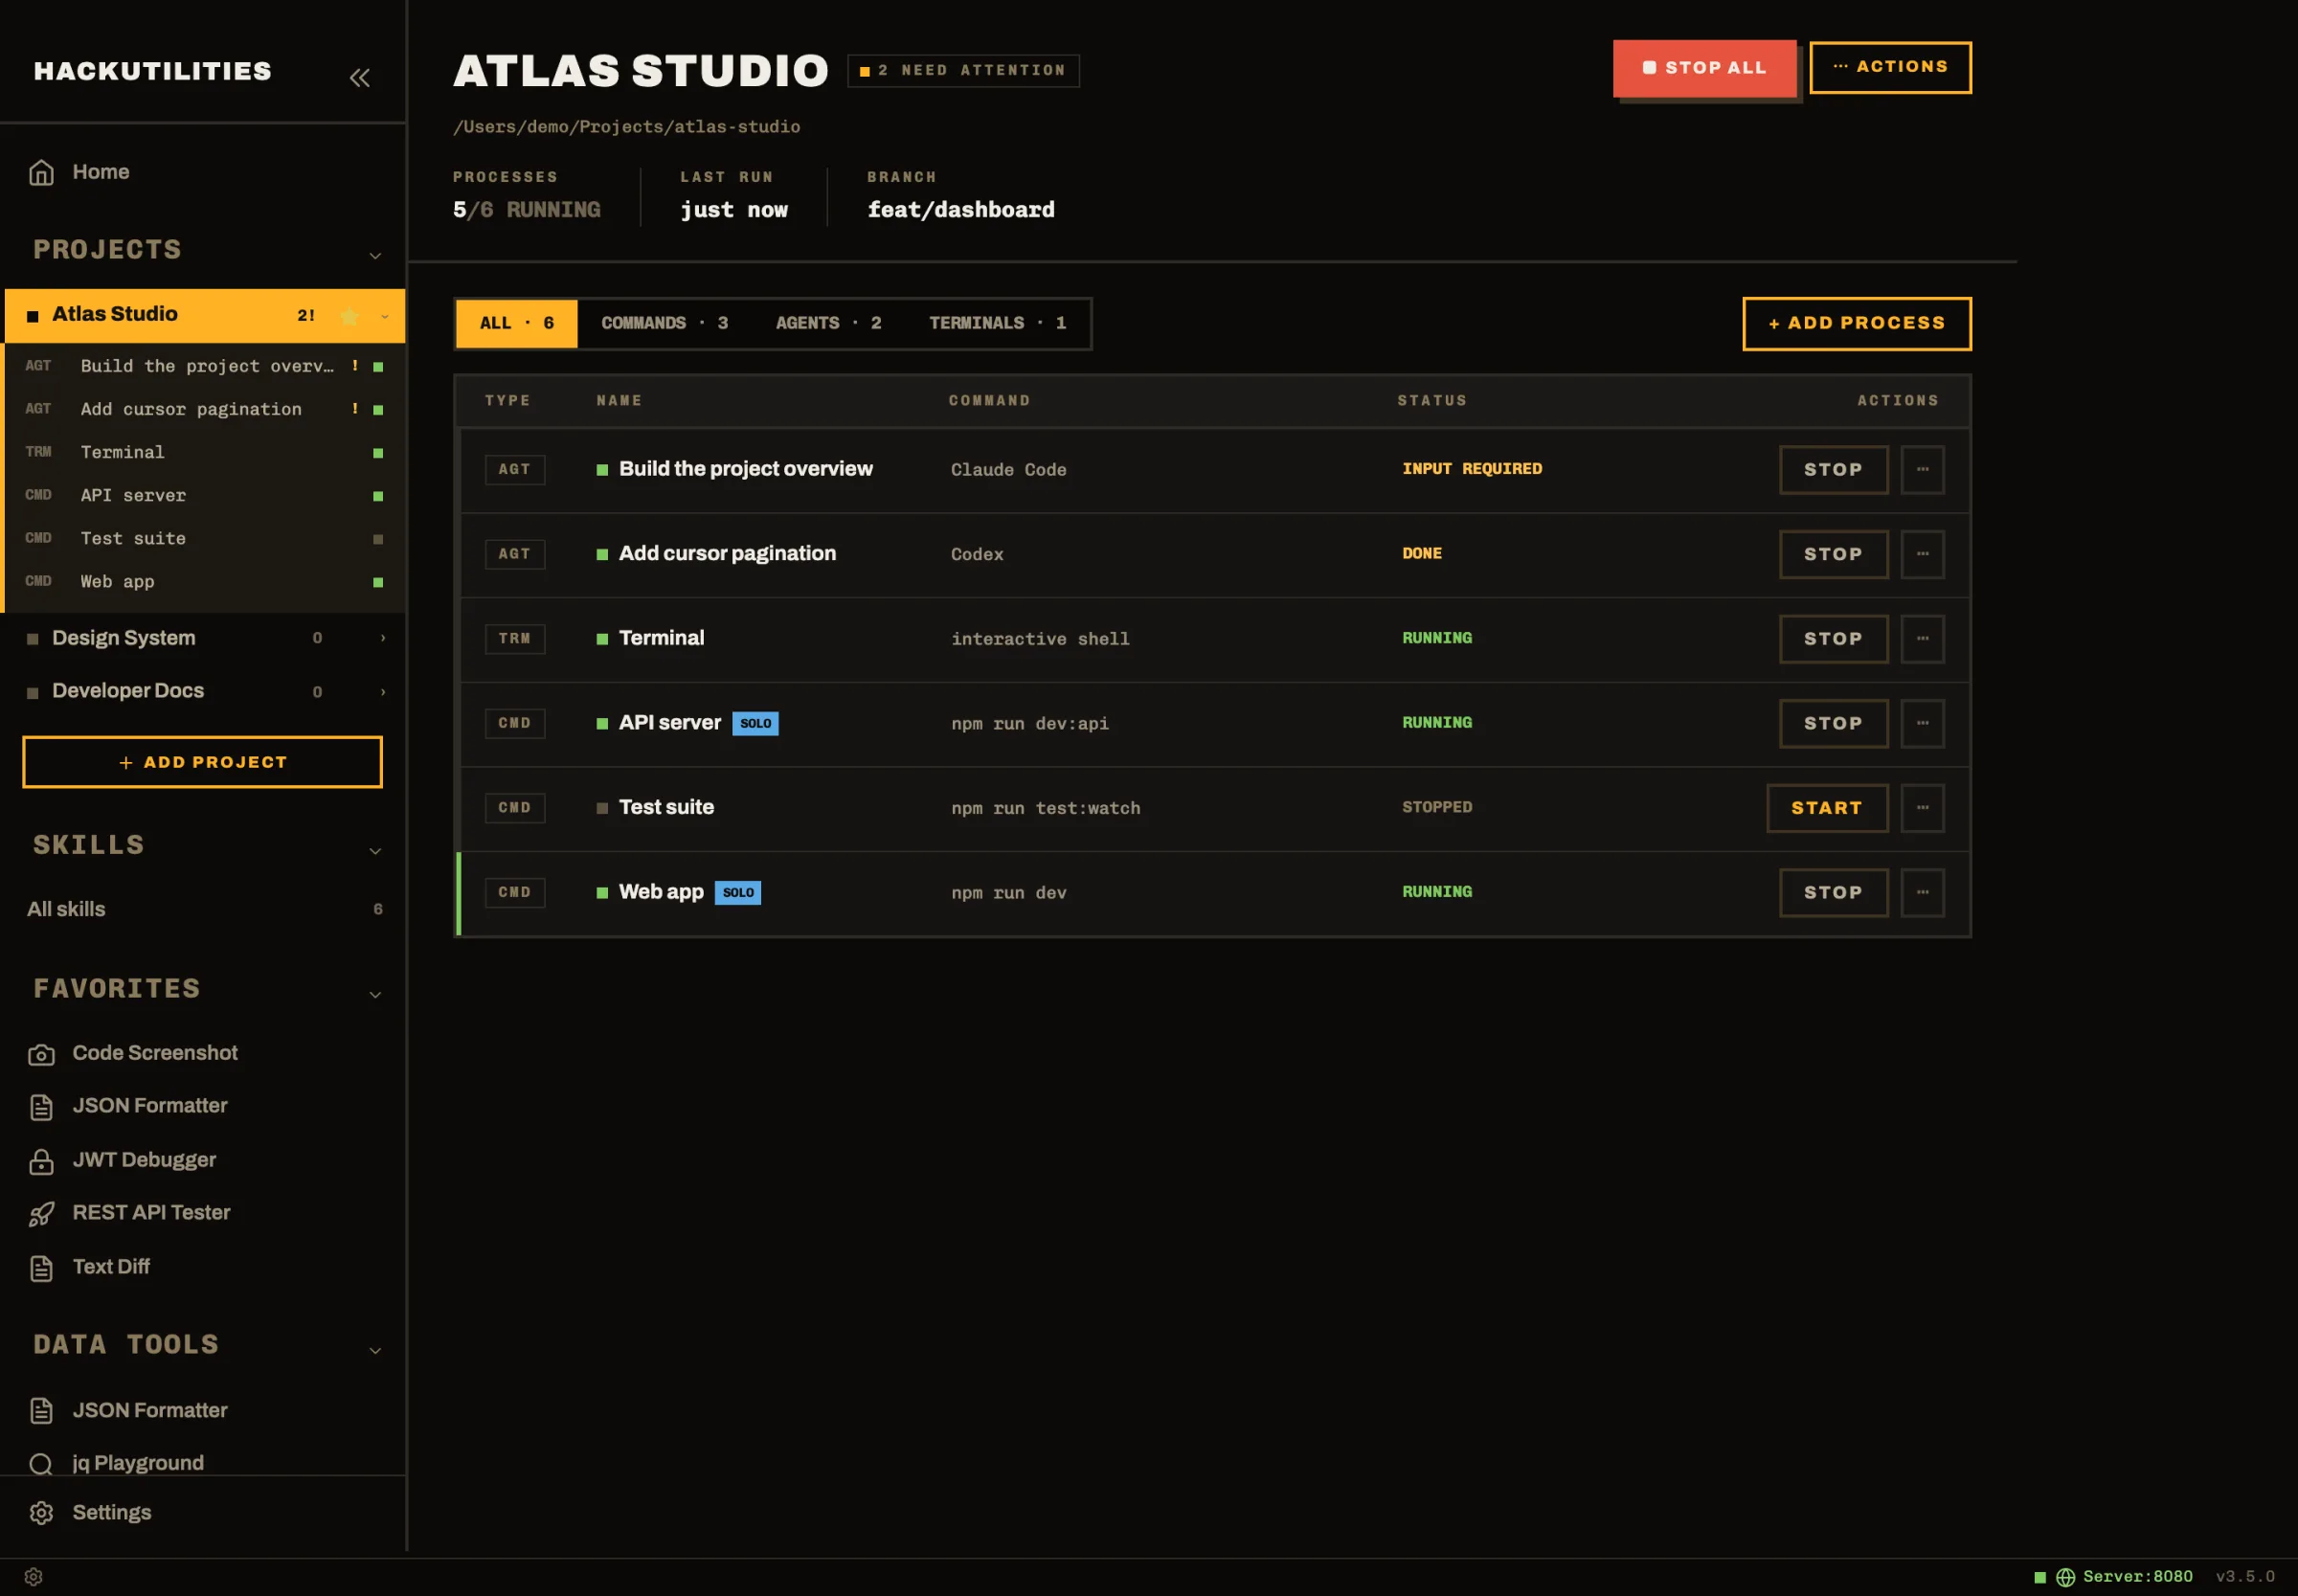Collapse the Skills section
Viewport: 2298px width, 1596px height.
375,851
